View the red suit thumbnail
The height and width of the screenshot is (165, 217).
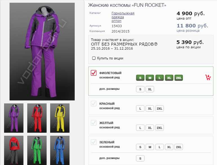pyautogui.click(x=37, y=118)
